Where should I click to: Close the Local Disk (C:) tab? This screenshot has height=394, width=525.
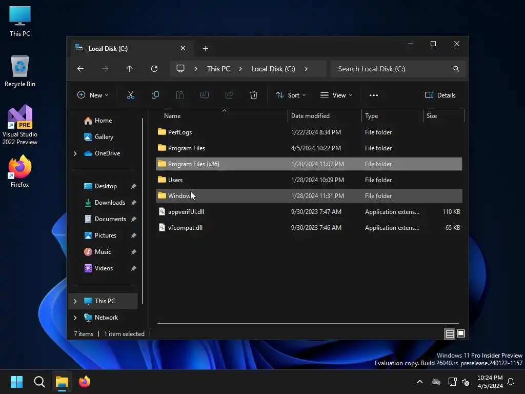[x=183, y=48]
